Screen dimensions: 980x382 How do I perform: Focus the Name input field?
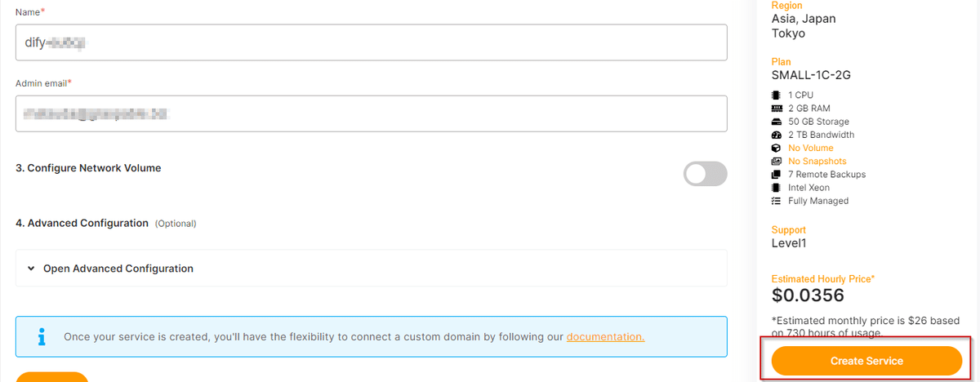point(372,42)
